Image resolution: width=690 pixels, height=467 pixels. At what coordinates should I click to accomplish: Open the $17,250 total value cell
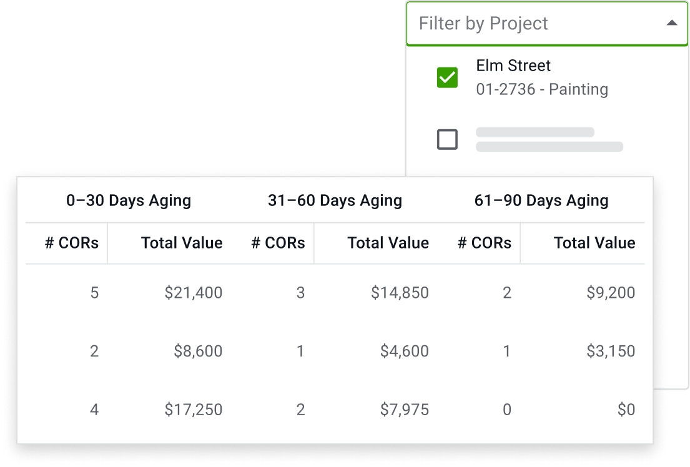pyautogui.click(x=193, y=410)
